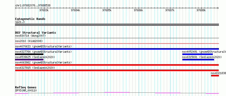Click the magenta DPYD gene intron line
The width and height of the screenshot is (226, 96).
click(x=117, y=93)
